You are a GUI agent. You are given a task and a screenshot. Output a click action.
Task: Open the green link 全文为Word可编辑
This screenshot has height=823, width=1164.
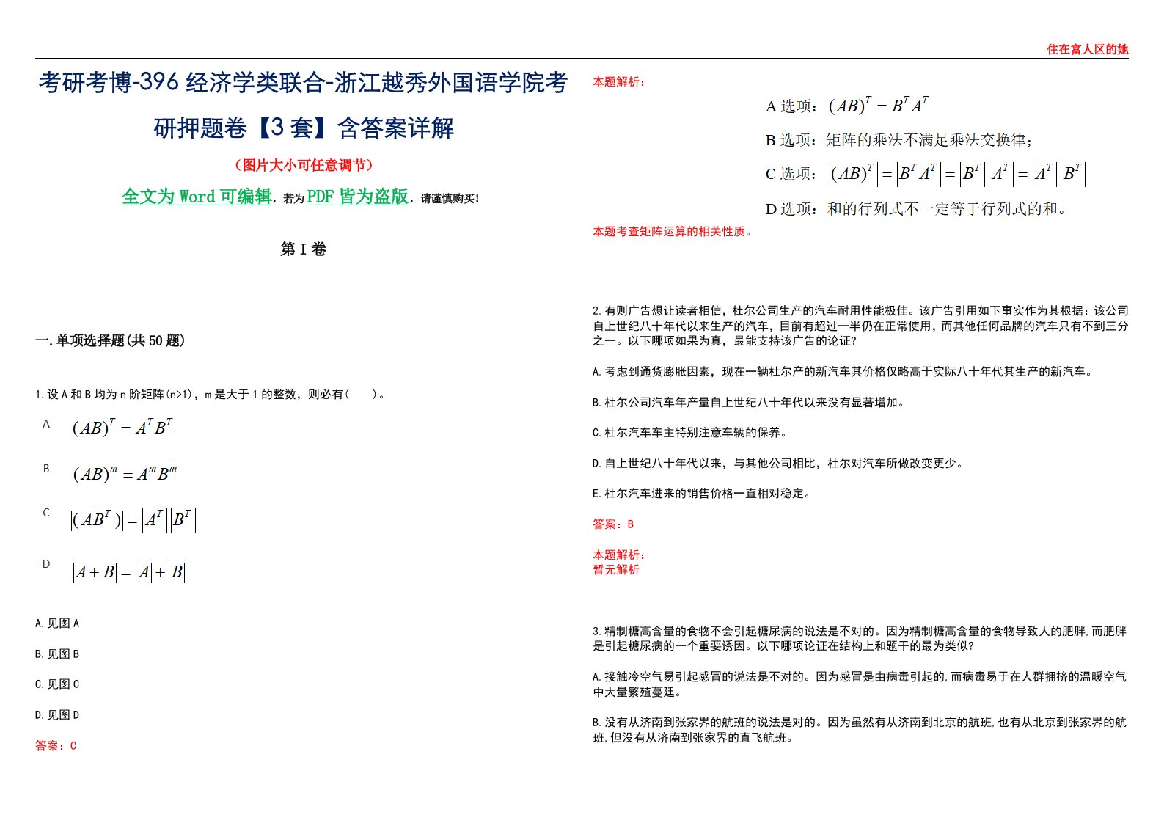[197, 197]
